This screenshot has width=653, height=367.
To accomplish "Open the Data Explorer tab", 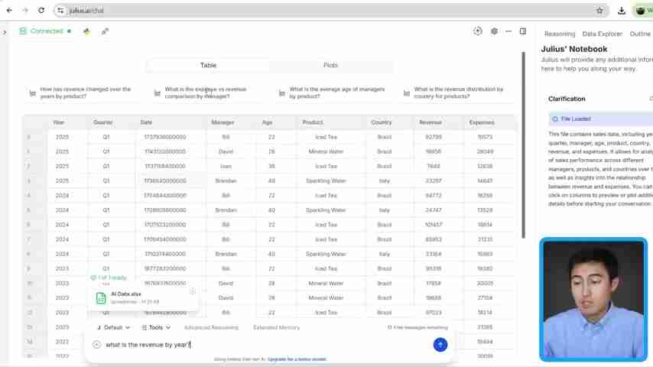I will 602,34.
